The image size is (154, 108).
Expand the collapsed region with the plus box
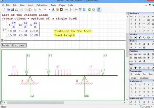(x=2, y=40)
